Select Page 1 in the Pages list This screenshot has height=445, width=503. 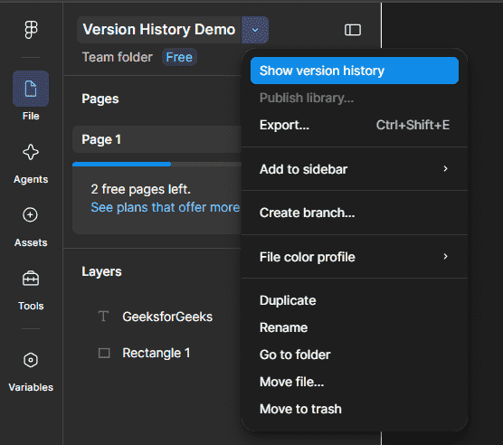tap(157, 139)
